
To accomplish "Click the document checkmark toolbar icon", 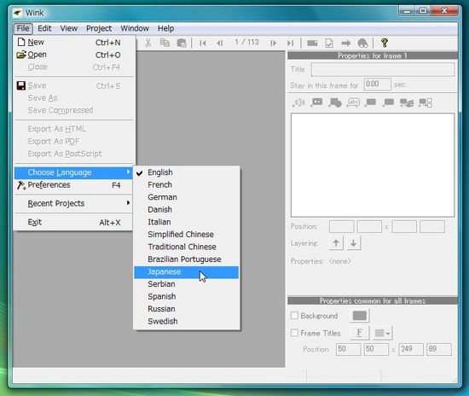I will coord(329,44).
